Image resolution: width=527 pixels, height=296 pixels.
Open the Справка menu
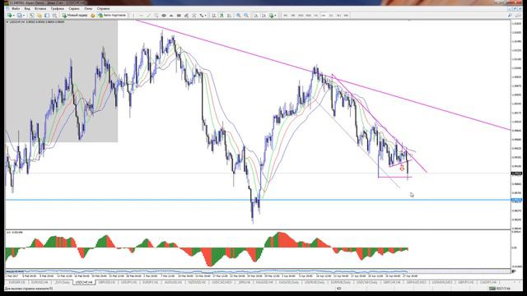[x=103, y=8]
